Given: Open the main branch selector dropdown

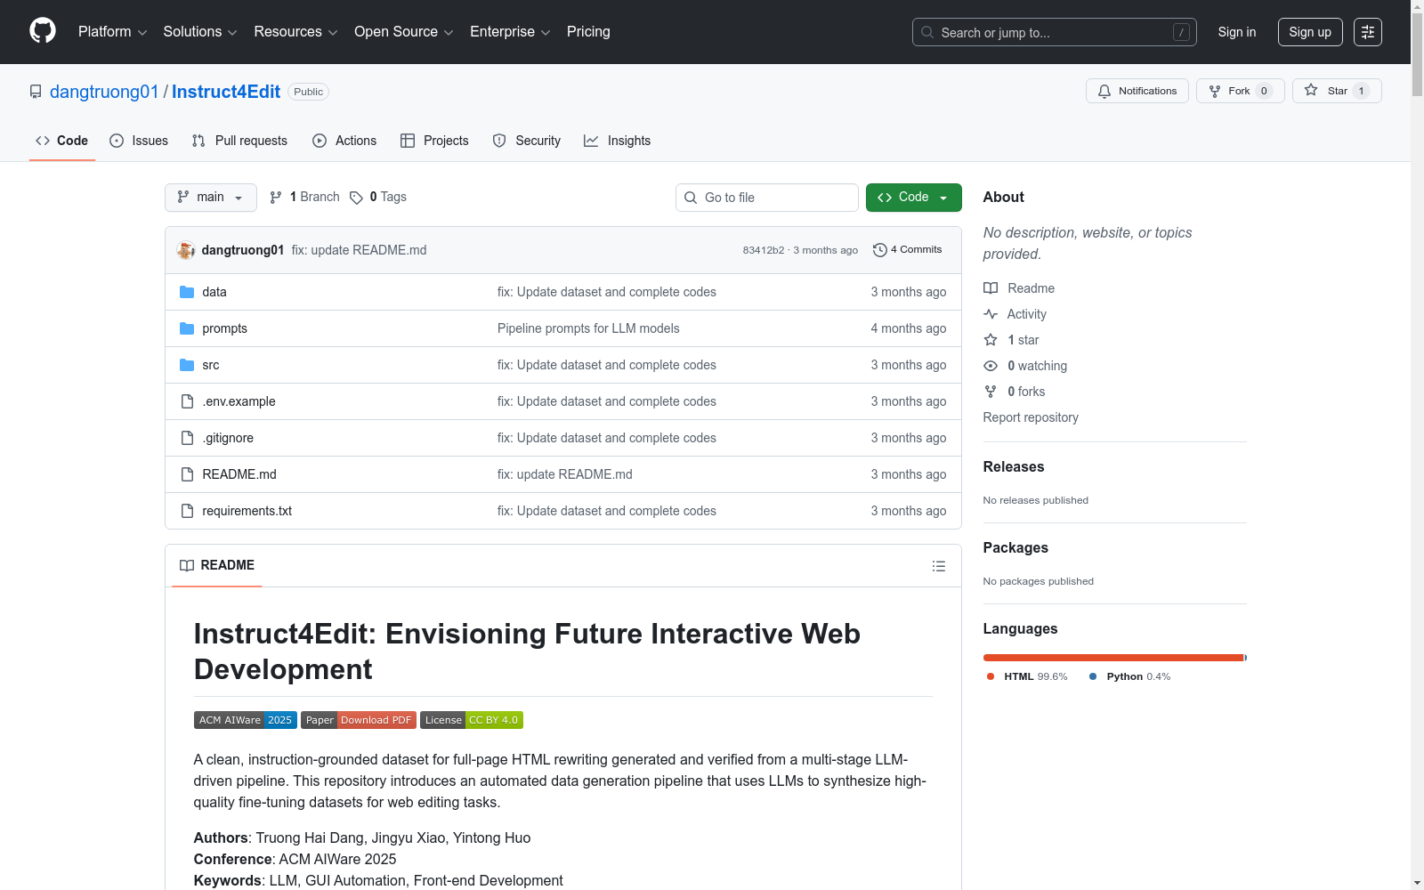Looking at the screenshot, I should click(x=211, y=198).
